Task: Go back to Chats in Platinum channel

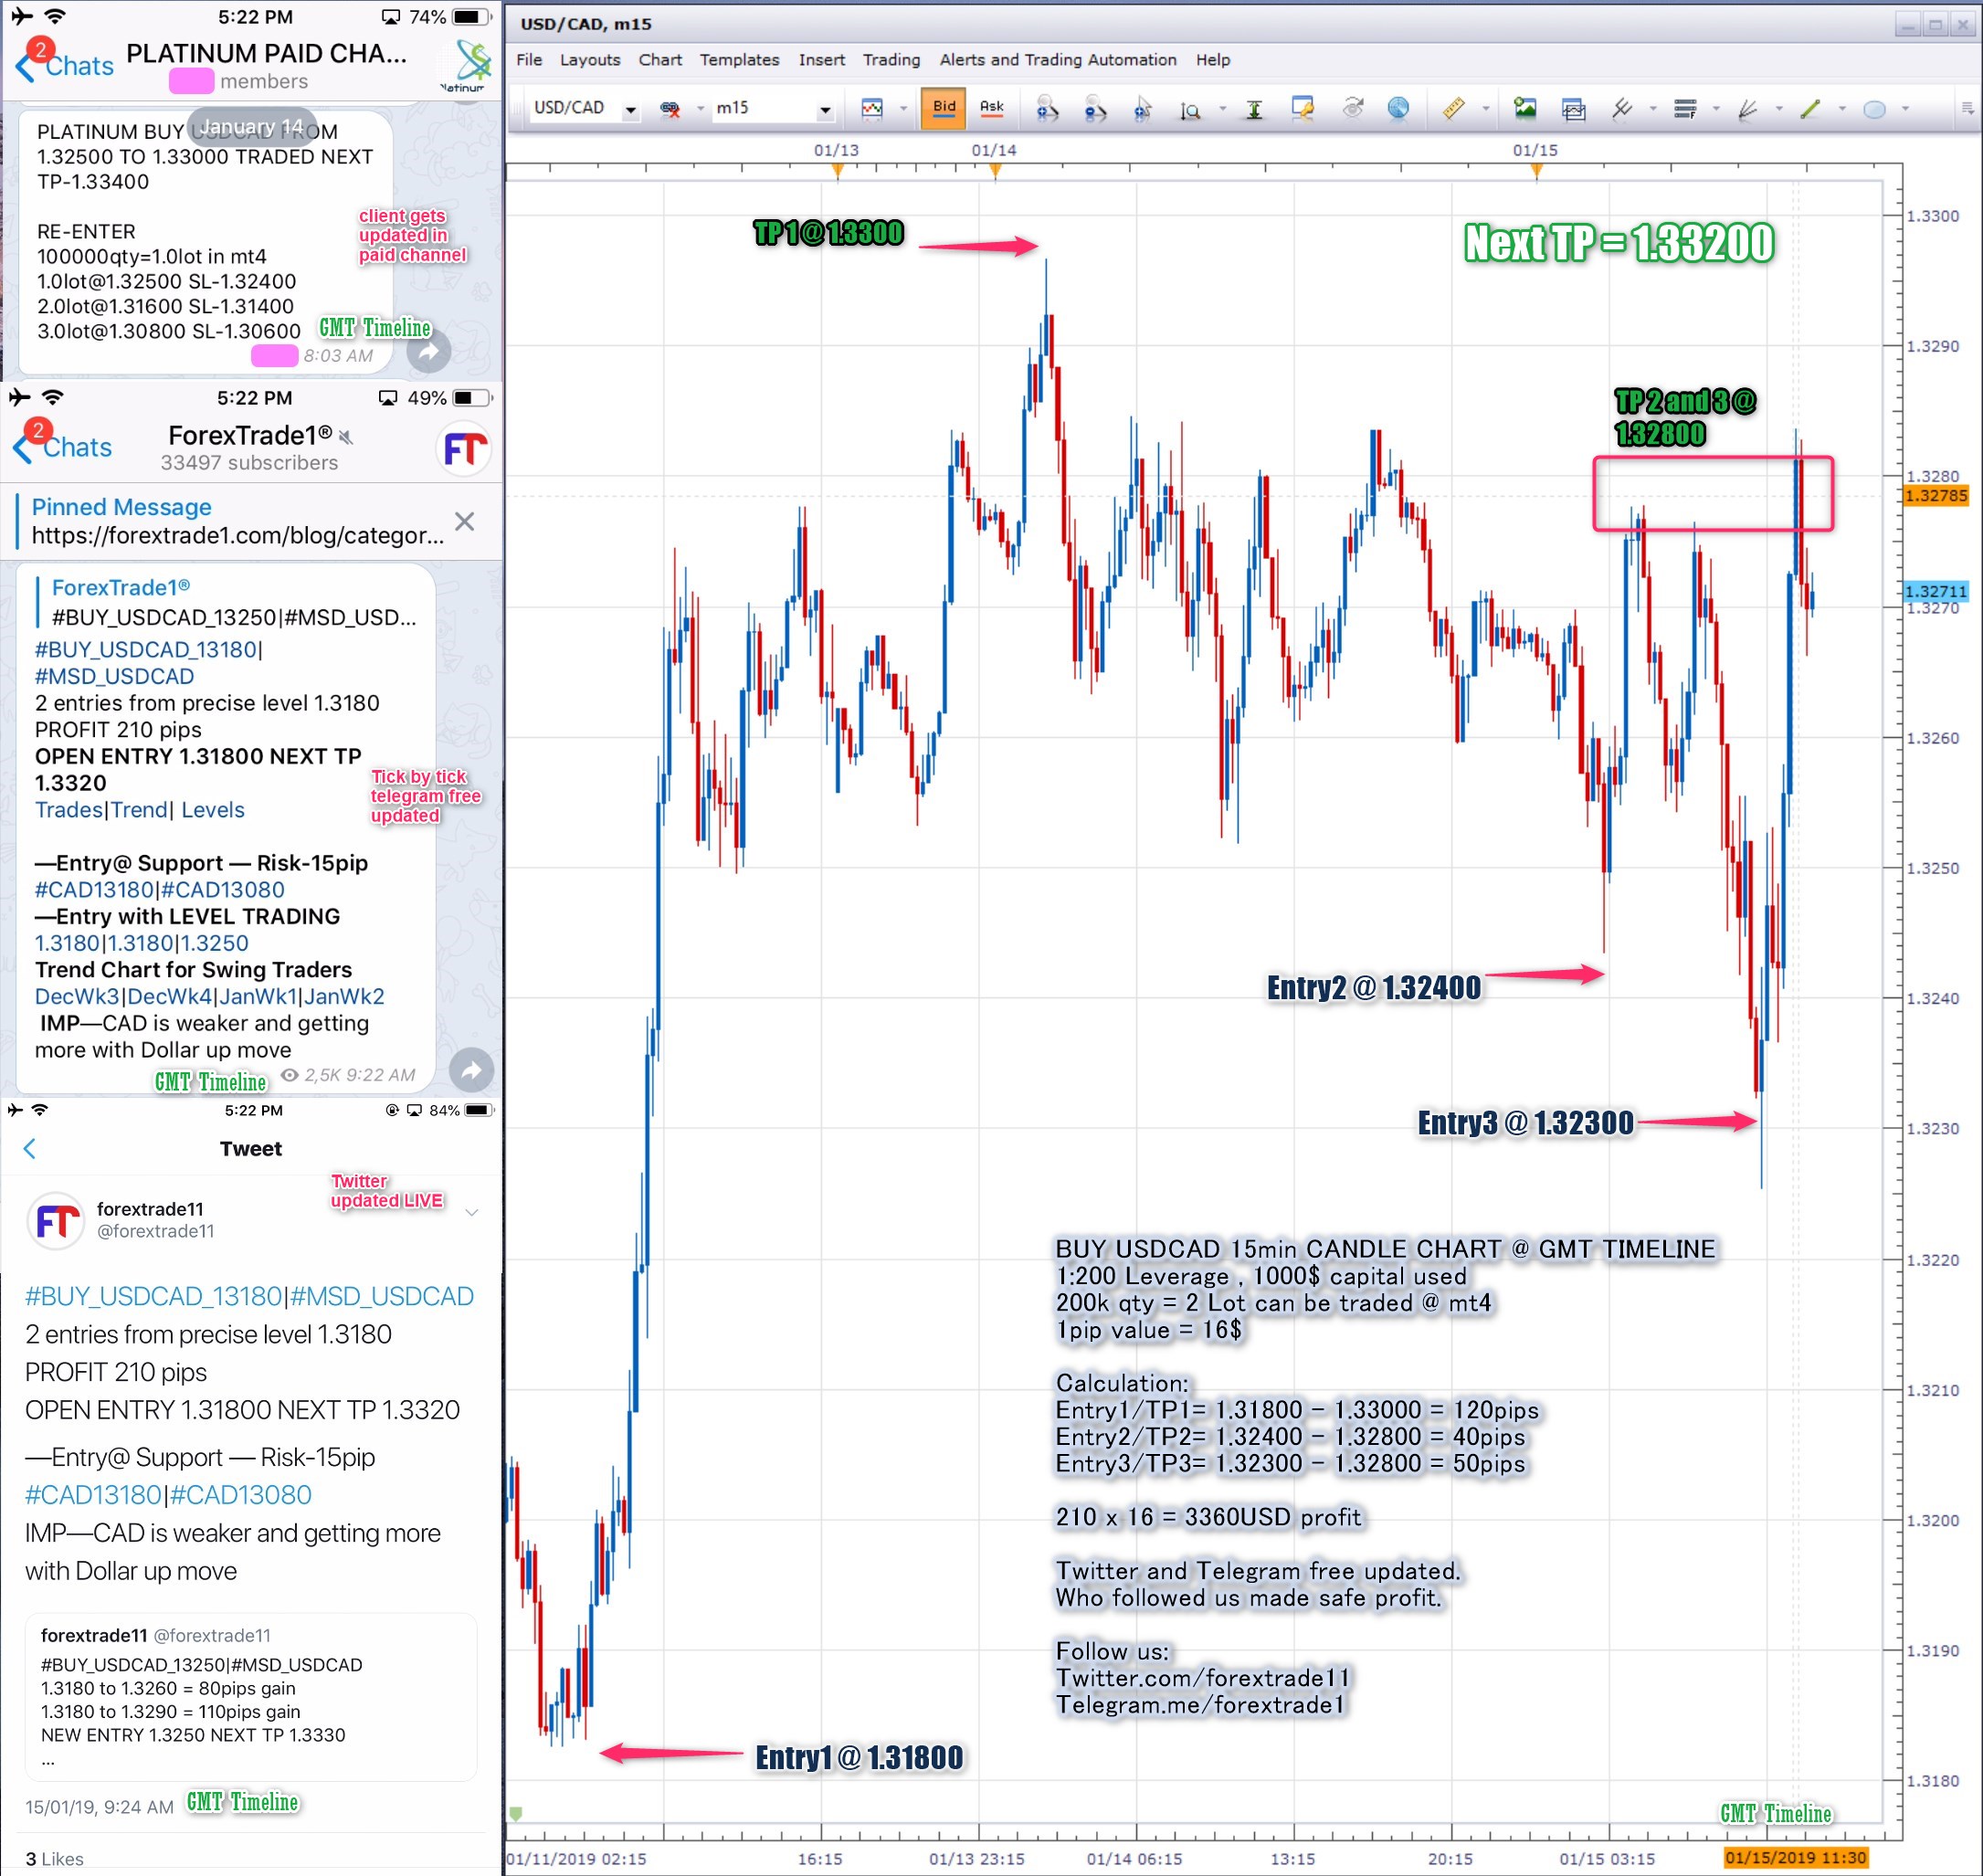Action: coord(65,66)
